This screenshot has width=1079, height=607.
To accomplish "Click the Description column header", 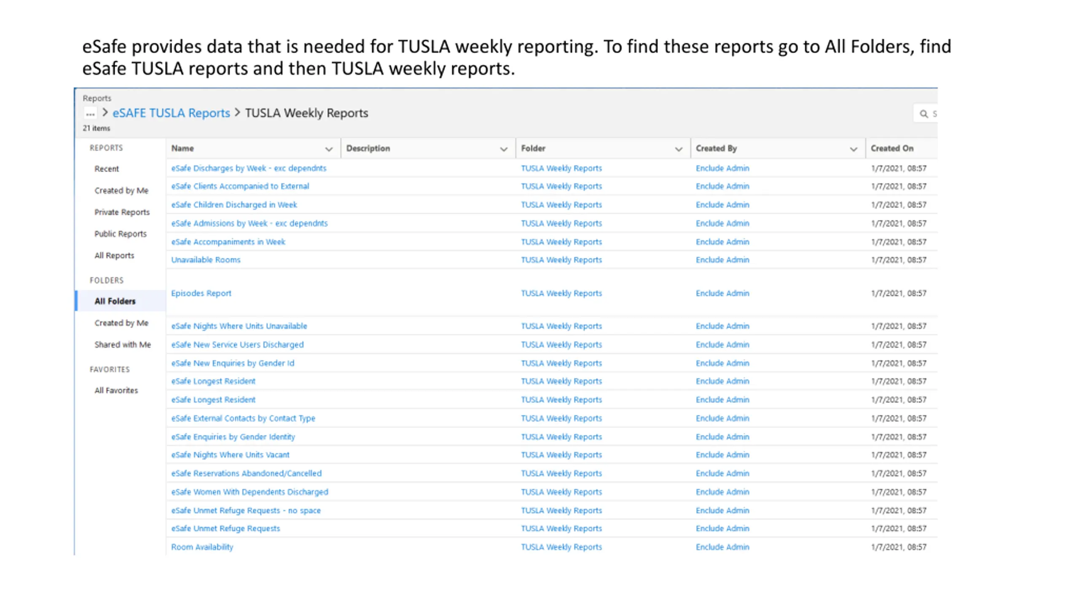I will click(x=368, y=148).
